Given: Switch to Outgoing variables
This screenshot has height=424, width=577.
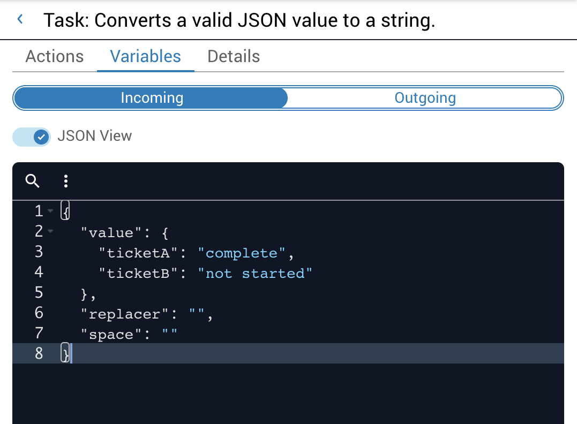Looking at the screenshot, I should pyautogui.click(x=425, y=98).
